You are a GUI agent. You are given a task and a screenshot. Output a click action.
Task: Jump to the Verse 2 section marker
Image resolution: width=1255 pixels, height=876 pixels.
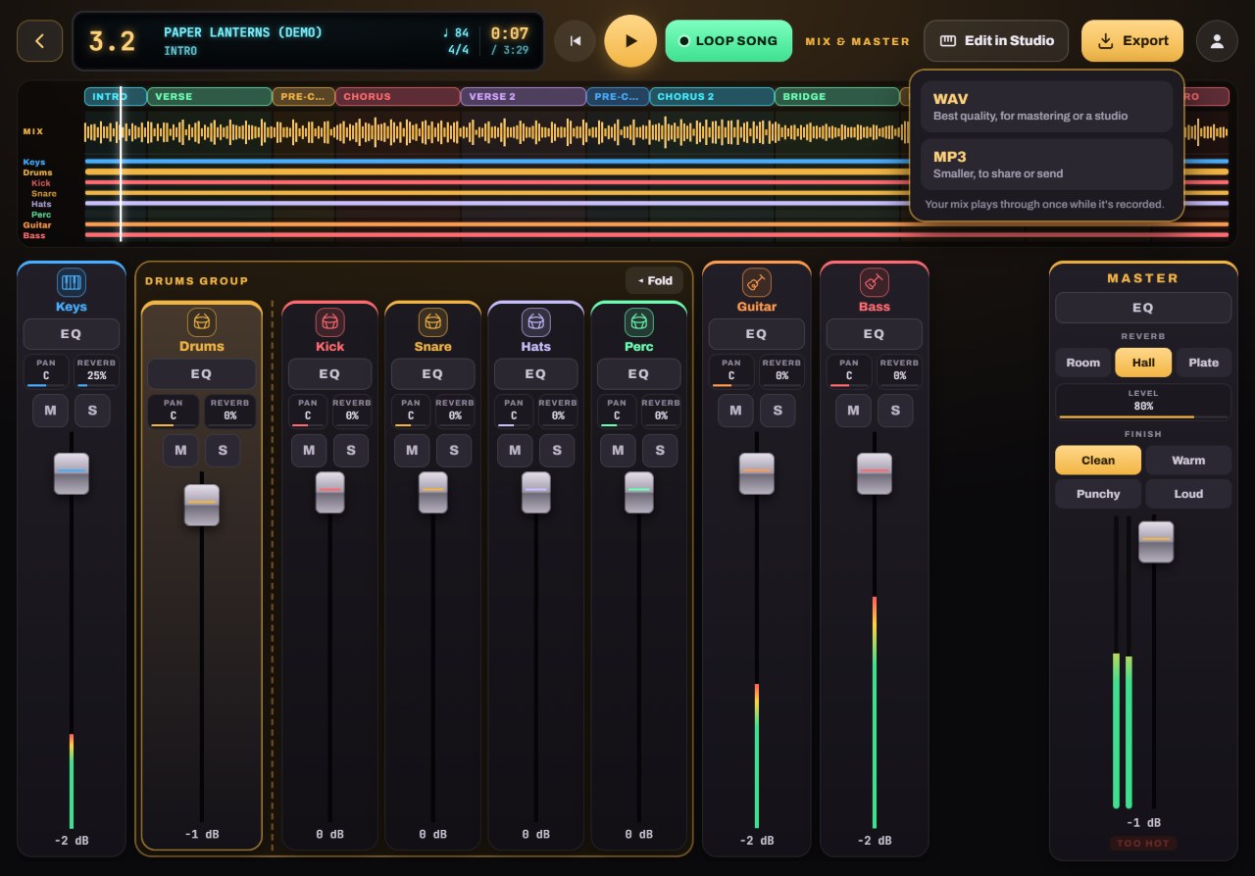[524, 96]
